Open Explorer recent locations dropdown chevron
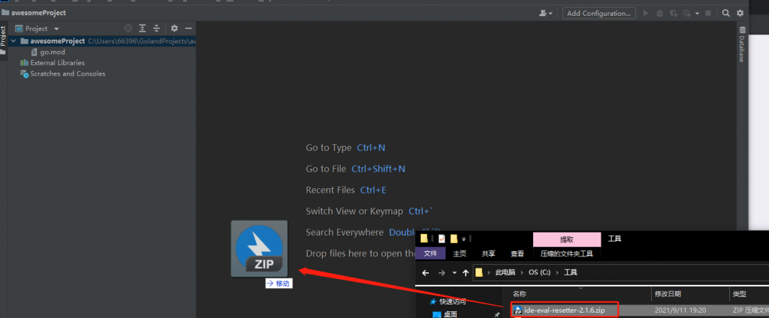Image resolution: width=769 pixels, height=318 pixels. coord(454,272)
